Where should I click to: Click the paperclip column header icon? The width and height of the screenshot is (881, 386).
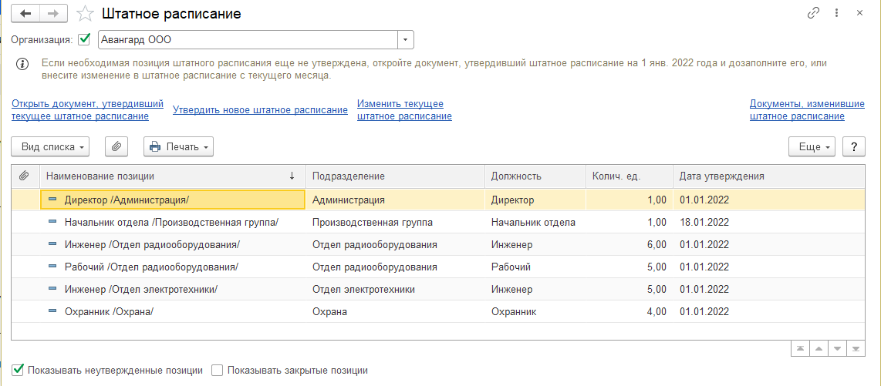click(x=25, y=176)
